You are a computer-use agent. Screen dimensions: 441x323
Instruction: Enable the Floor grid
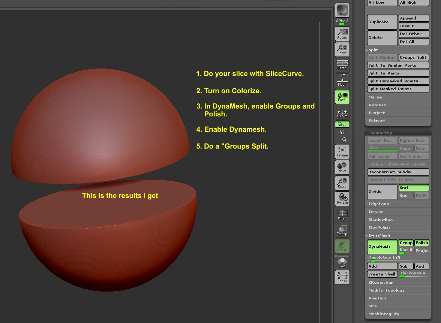[x=342, y=81]
